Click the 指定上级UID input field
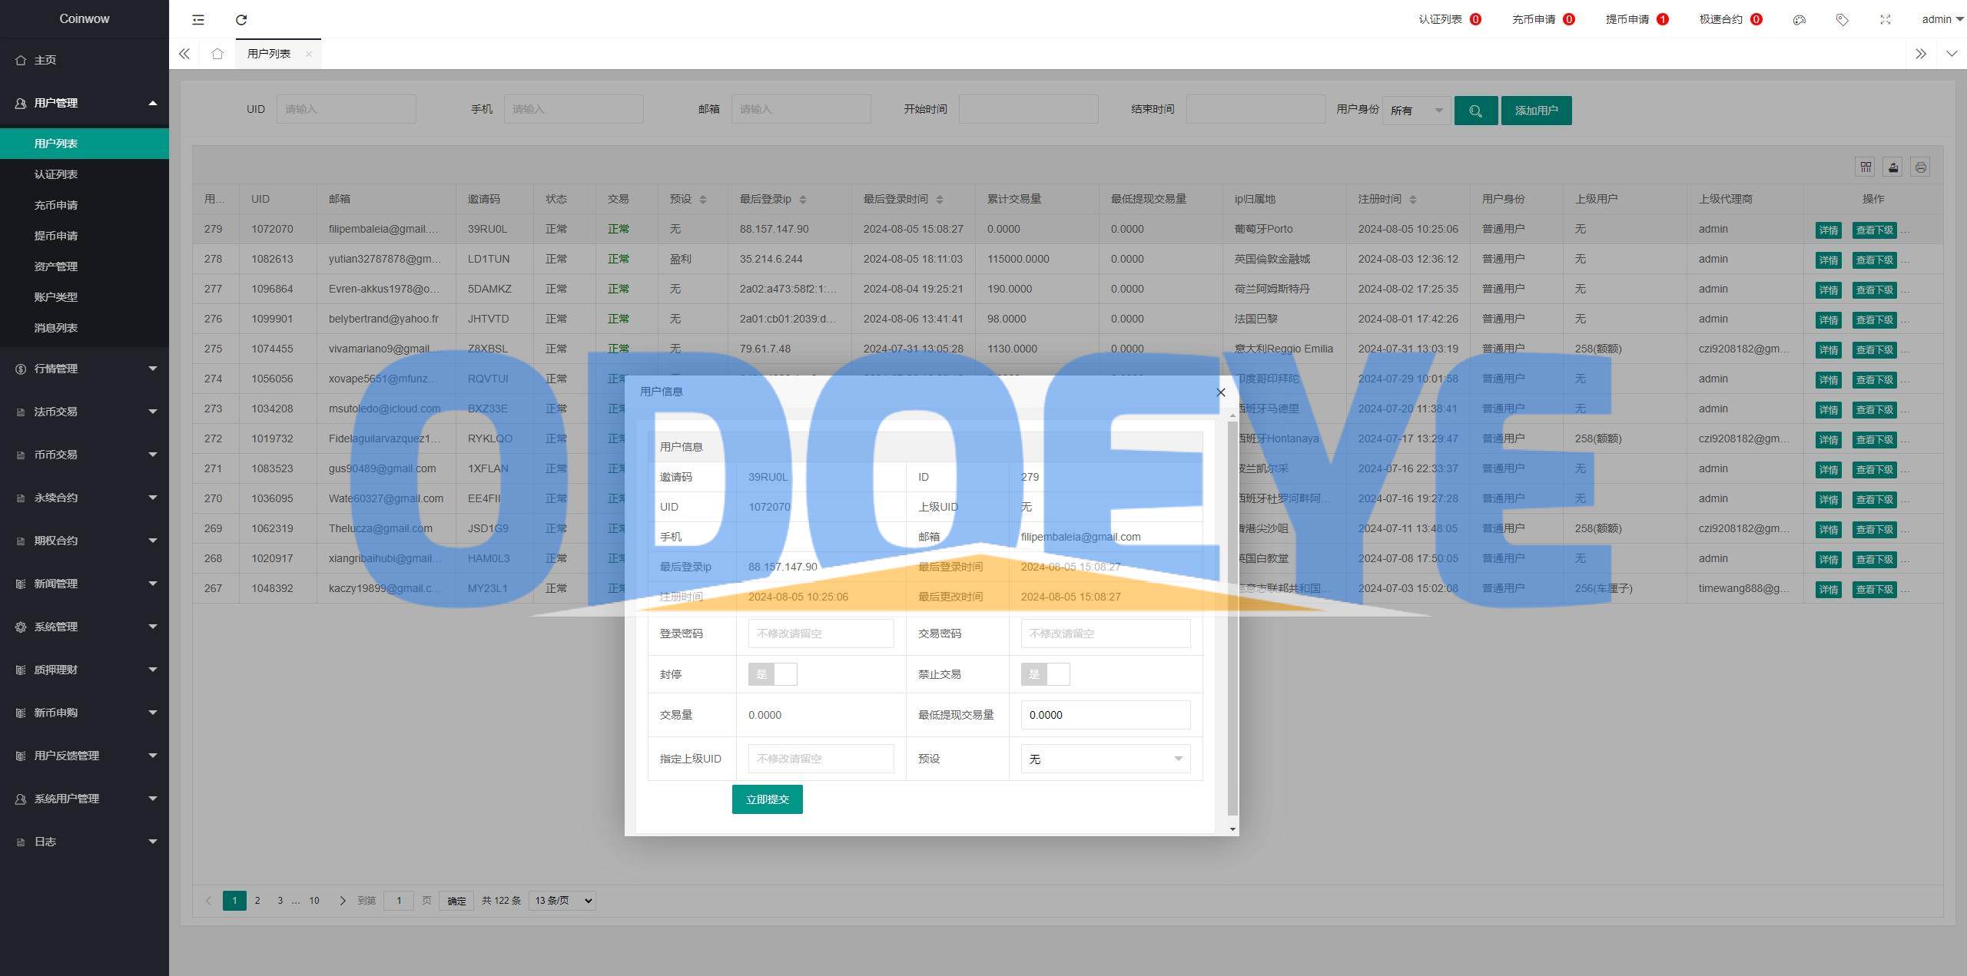This screenshot has height=976, width=1967. point(821,759)
